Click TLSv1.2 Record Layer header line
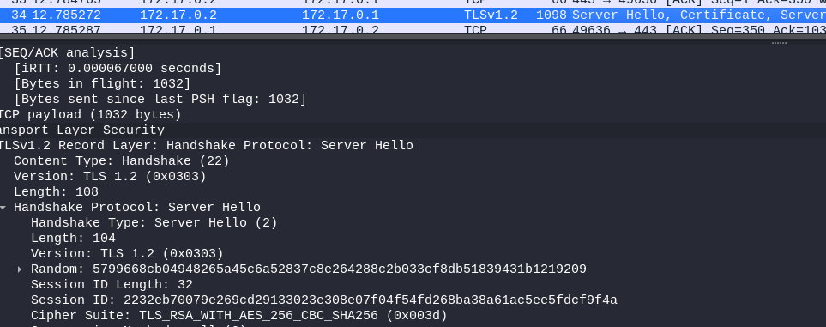The width and height of the screenshot is (826, 327). pos(206,146)
